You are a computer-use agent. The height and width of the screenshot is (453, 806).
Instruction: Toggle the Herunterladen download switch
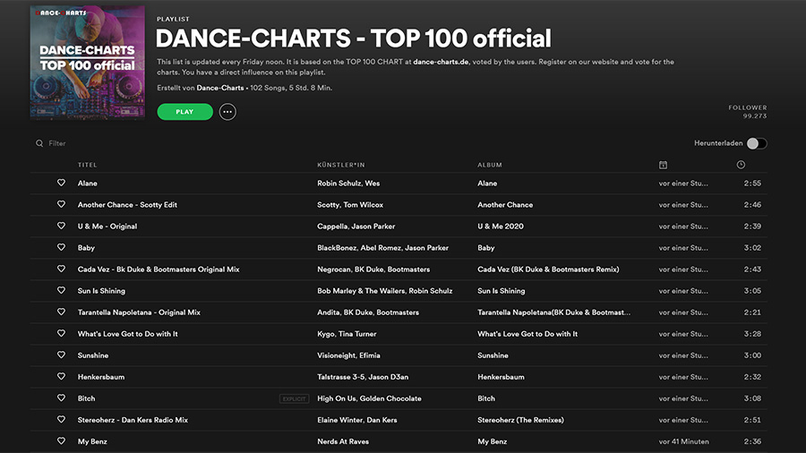click(x=757, y=143)
